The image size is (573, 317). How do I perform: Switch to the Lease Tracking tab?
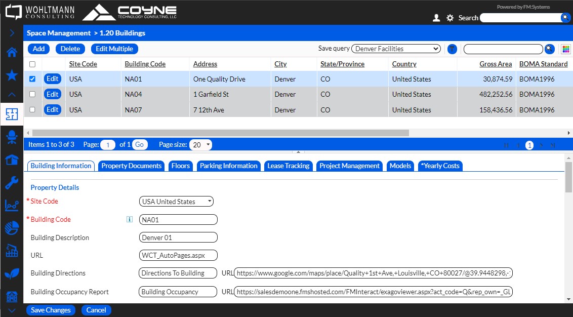pos(288,166)
